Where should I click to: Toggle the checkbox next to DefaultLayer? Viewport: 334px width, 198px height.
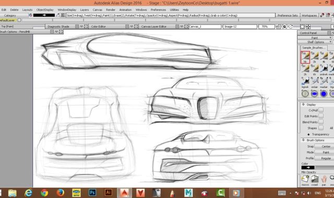(x=19, y=20)
